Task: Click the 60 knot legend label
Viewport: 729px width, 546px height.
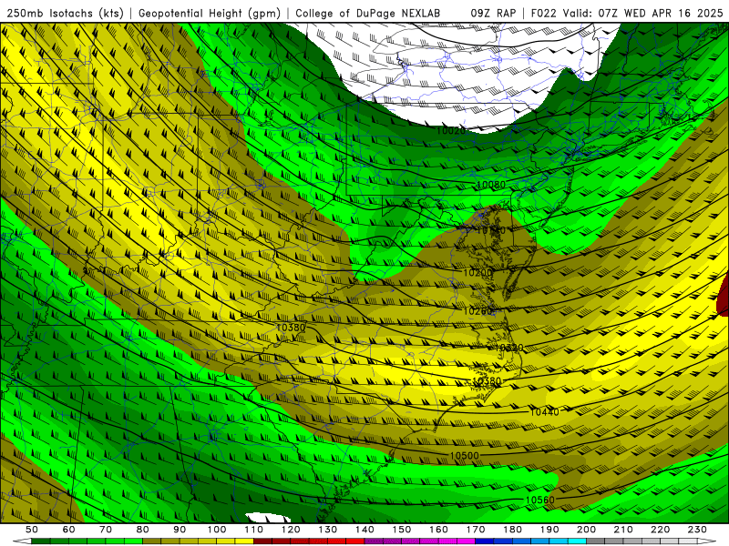Action: [69, 530]
